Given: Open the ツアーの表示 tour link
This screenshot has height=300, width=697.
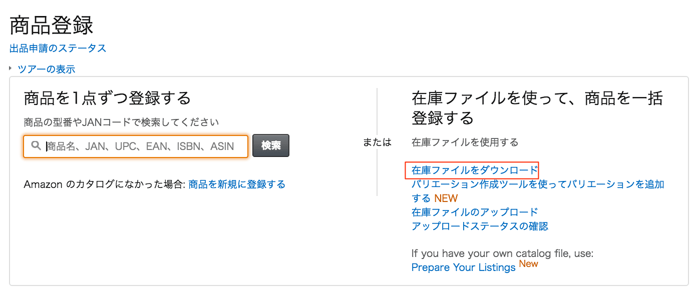Looking at the screenshot, I should tap(46, 69).
